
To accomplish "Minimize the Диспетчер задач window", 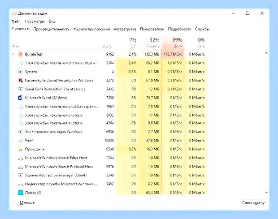I will 234,13.
